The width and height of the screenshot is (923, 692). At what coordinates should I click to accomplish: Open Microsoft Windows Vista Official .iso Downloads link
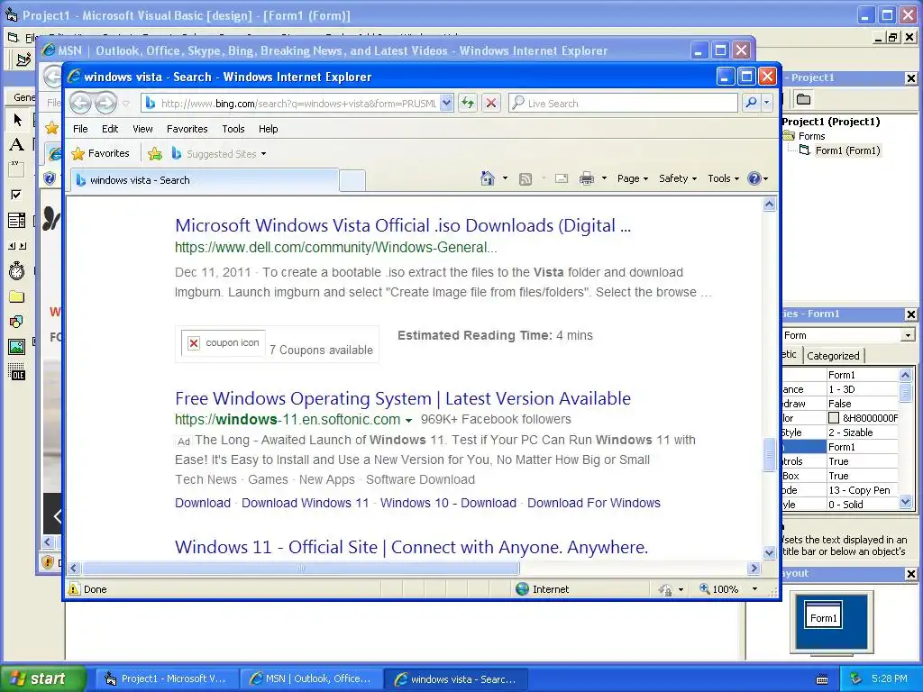403,225
